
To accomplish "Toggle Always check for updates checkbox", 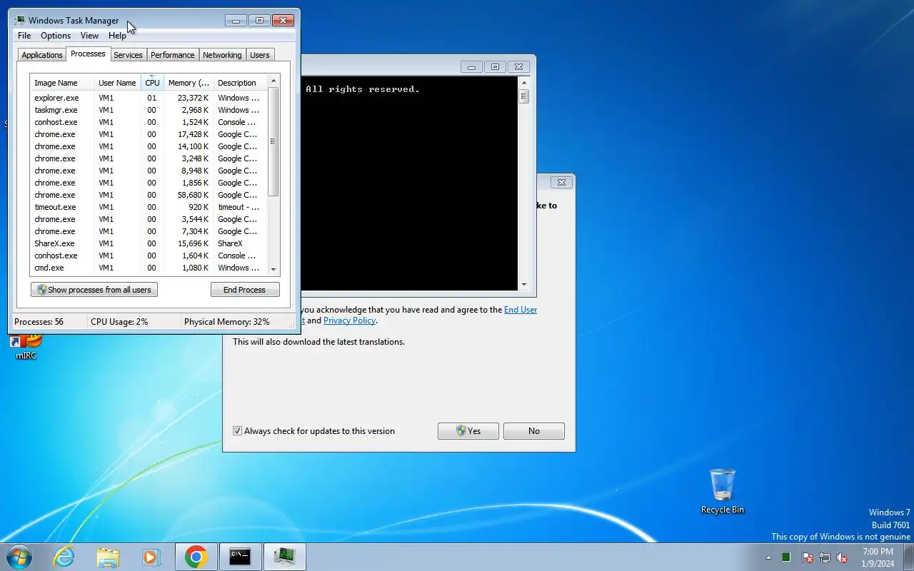I will [x=237, y=431].
